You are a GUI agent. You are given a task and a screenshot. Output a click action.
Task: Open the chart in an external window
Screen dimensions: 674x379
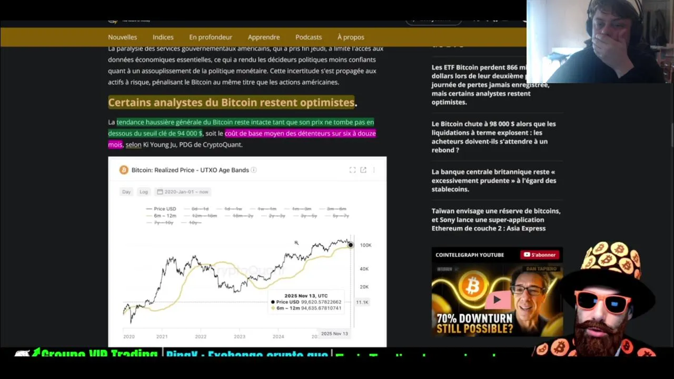[x=363, y=170]
